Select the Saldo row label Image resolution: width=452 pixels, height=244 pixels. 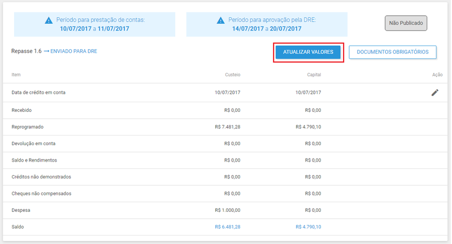[x=18, y=226]
